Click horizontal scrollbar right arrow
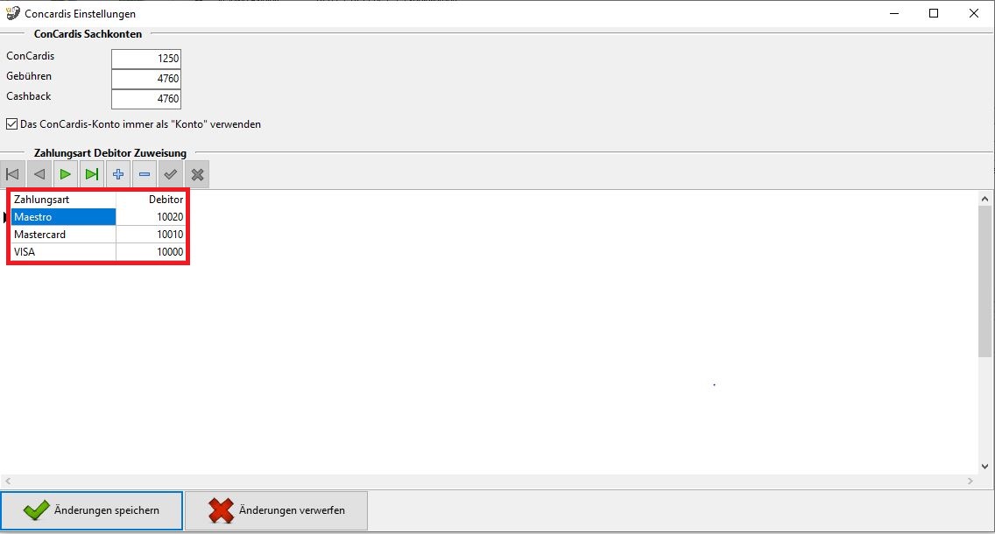The image size is (995, 534). pos(970,481)
